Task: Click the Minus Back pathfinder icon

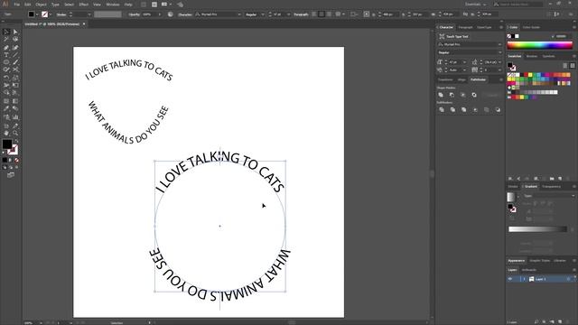Action: tap(498, 110)
